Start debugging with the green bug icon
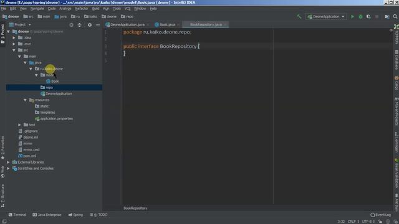Image resolution: width=399 pixels, height=224 pixels. [x=360, y=17]
